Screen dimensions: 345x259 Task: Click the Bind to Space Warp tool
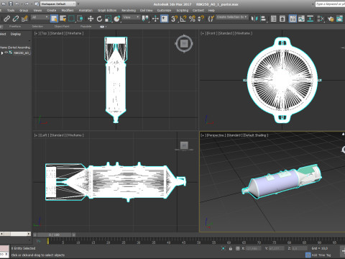tap(24, 19)
